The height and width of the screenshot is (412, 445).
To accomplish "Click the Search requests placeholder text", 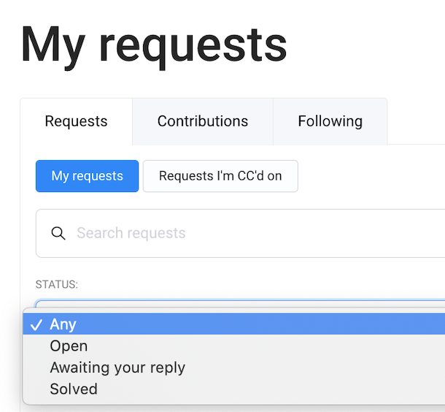I will coord(131,233).
